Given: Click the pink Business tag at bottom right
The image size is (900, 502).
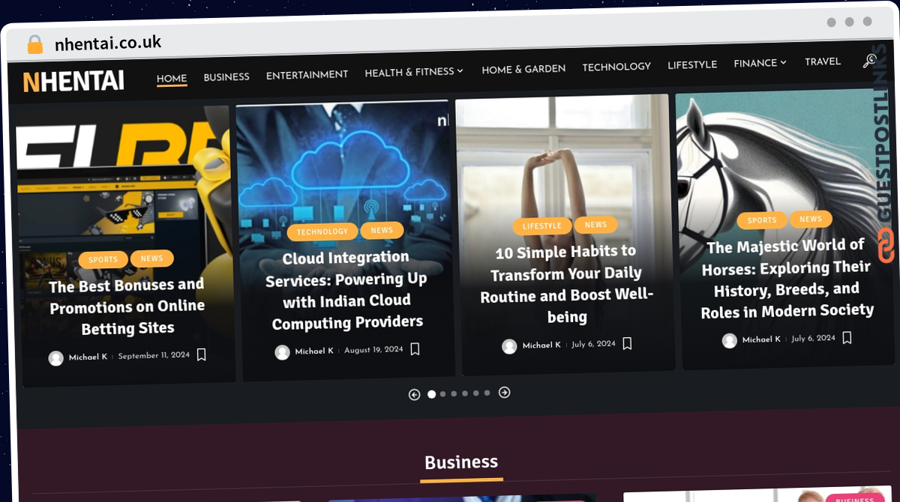Looking at the screenshot, I should pyautogui.click(x=854, y=499).
